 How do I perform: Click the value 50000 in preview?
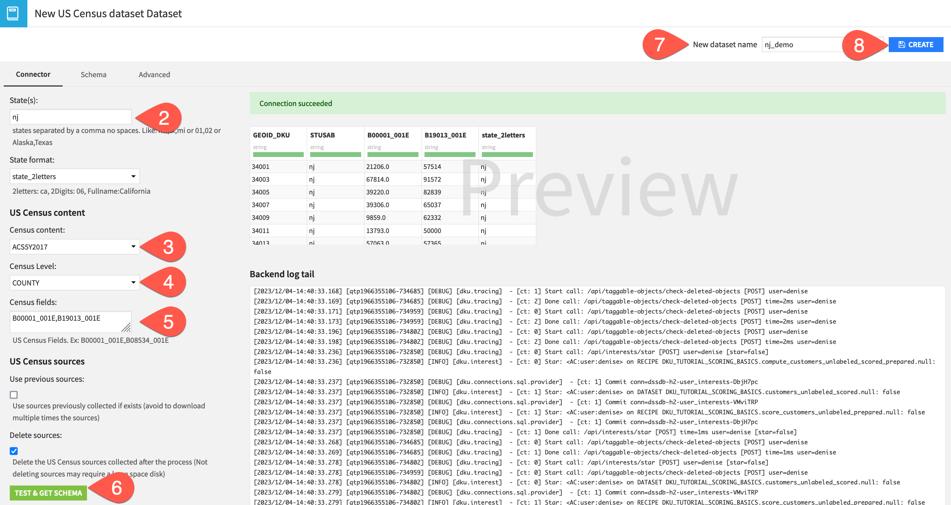pos(432,231)
